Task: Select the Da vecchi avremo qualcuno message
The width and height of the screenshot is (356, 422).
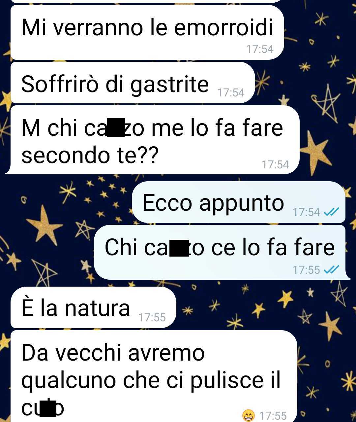Action: [154, 376]
